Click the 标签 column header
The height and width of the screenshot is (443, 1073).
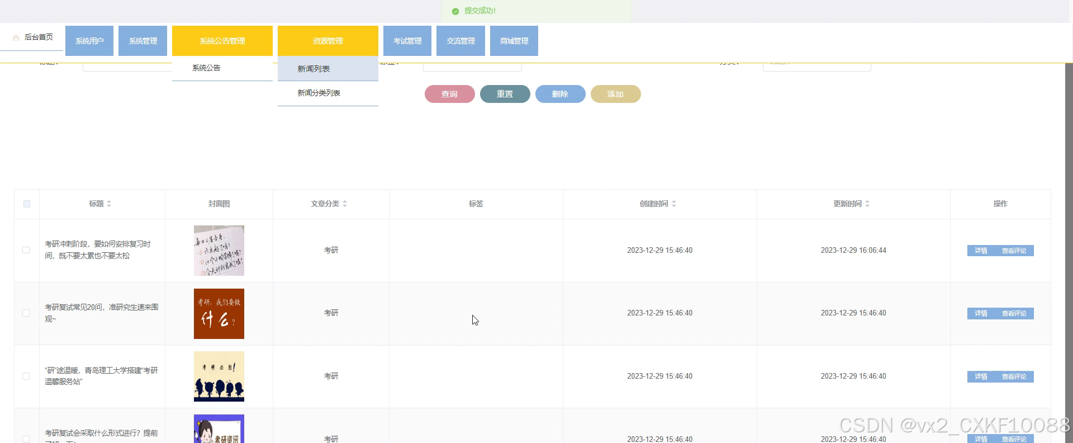coord(476,204)
